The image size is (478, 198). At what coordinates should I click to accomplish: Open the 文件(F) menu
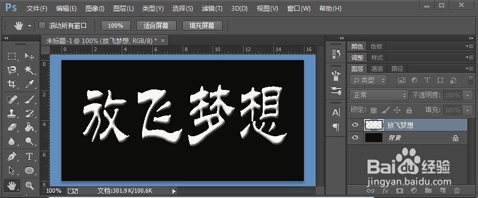point(37,9)
